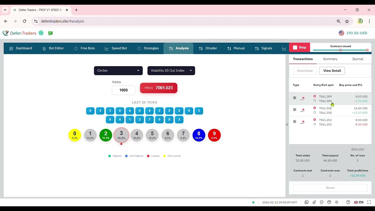Bookmark page with the star icon
Viewport: 375px width, 211px height.
click(x=347, y=21)
